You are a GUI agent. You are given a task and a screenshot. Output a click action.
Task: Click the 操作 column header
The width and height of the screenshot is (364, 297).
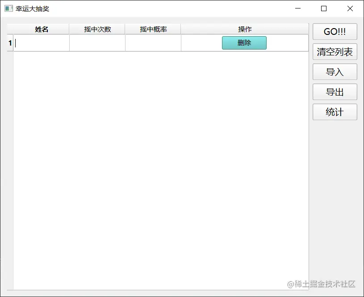[x=244, y=29]
